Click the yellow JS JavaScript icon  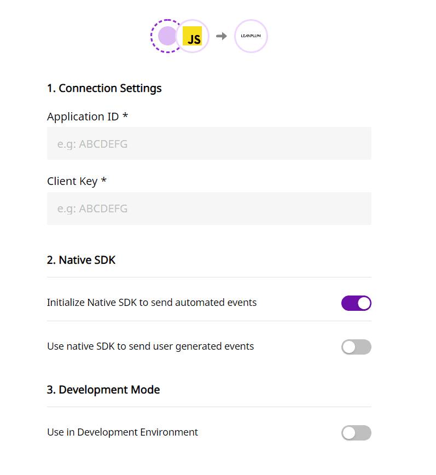point(192,36)
